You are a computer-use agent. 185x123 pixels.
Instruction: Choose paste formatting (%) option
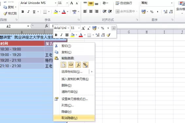pyautogui.click(x=85, y=65)
